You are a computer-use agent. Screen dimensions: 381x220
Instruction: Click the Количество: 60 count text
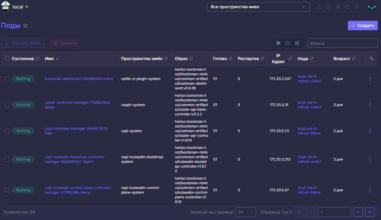(x=20, y=212)
